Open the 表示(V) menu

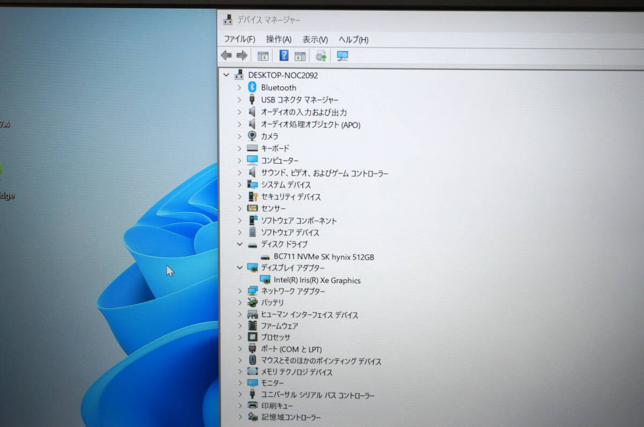(x=315, y=40)
